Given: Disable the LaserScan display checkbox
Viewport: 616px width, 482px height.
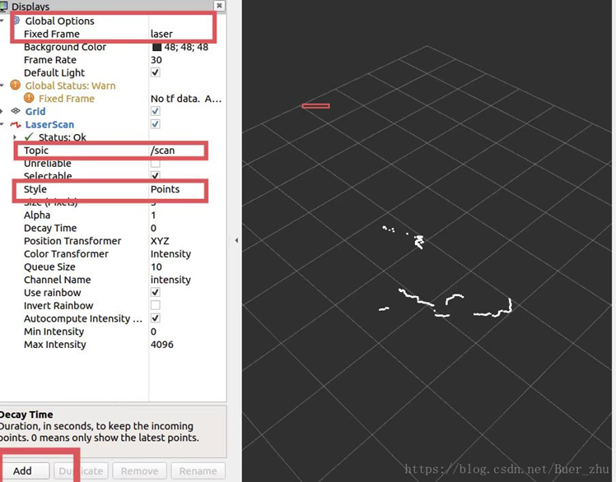Looking at the screenshot, I should (156, 124).
